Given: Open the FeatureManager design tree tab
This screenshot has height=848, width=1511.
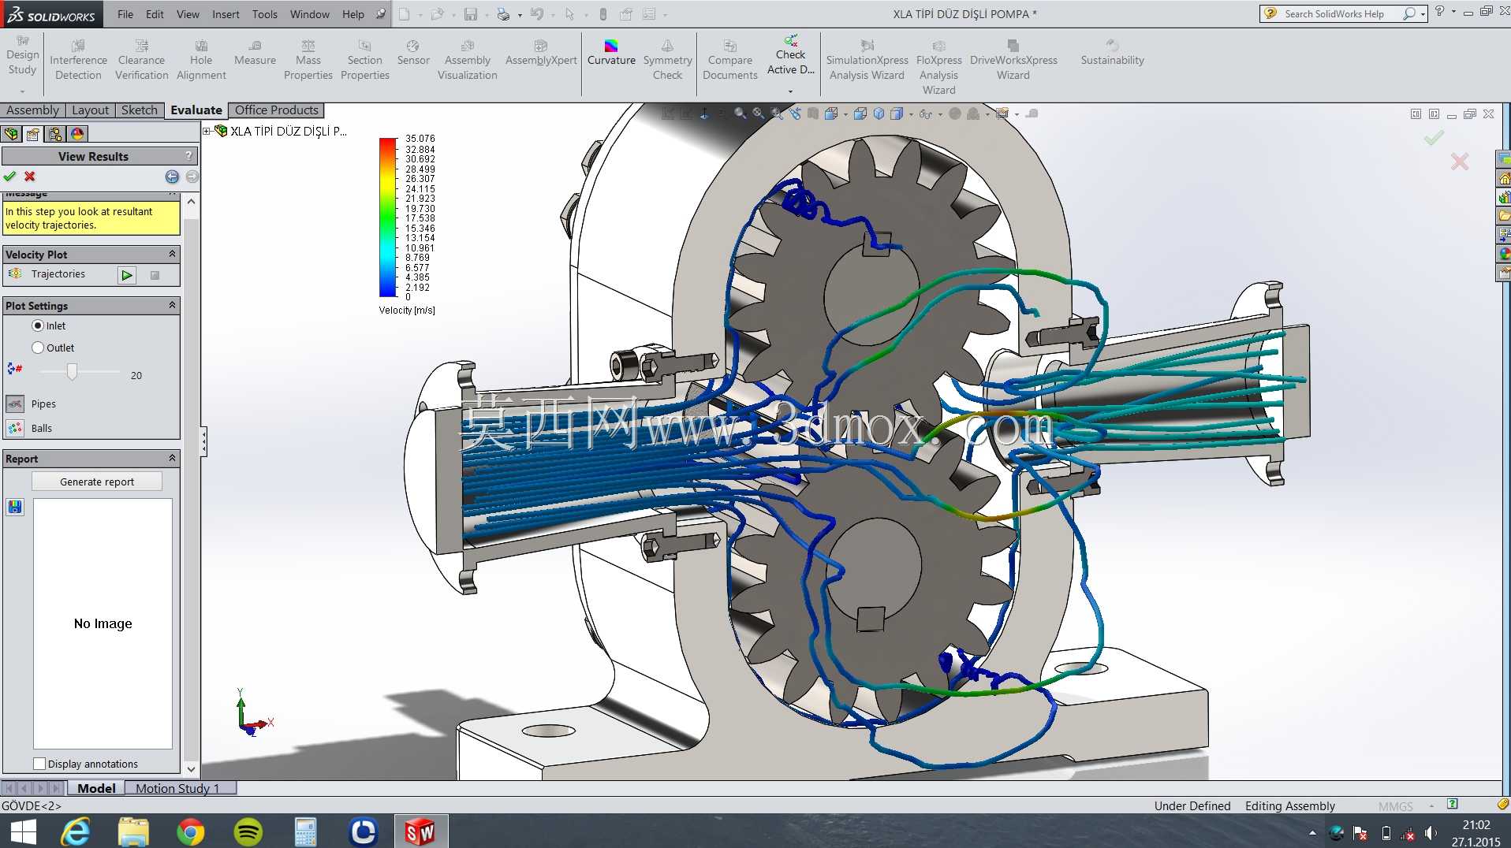Looking at the screenshot, I should pyautogui.click(x=11, y=134).
